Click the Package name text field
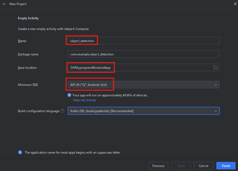 pyautogui.click(x=143, y=54)
